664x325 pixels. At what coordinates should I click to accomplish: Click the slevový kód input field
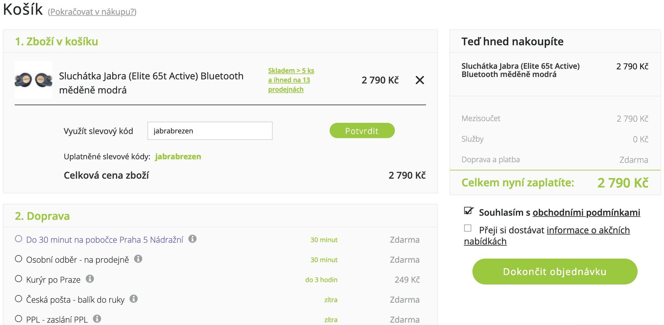pos(210,131)
